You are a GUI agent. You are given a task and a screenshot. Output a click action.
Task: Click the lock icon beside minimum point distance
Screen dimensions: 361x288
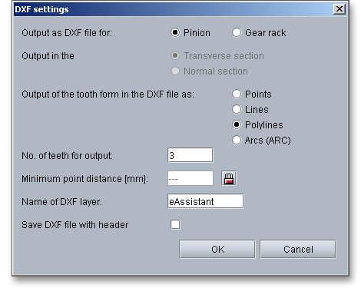[x=229, y=178]
